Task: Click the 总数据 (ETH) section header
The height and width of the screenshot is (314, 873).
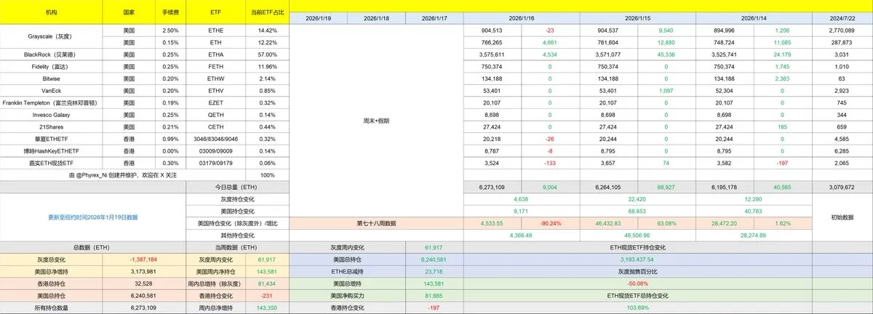Action: [x=50, y=247]
